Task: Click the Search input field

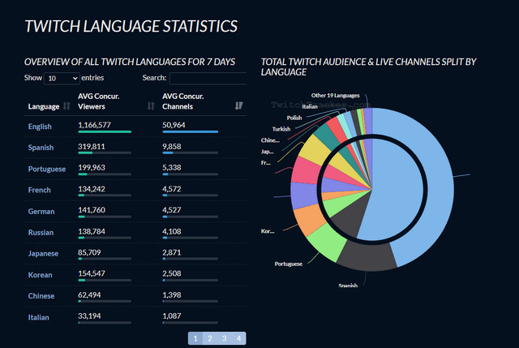Action: click(208, 79)
